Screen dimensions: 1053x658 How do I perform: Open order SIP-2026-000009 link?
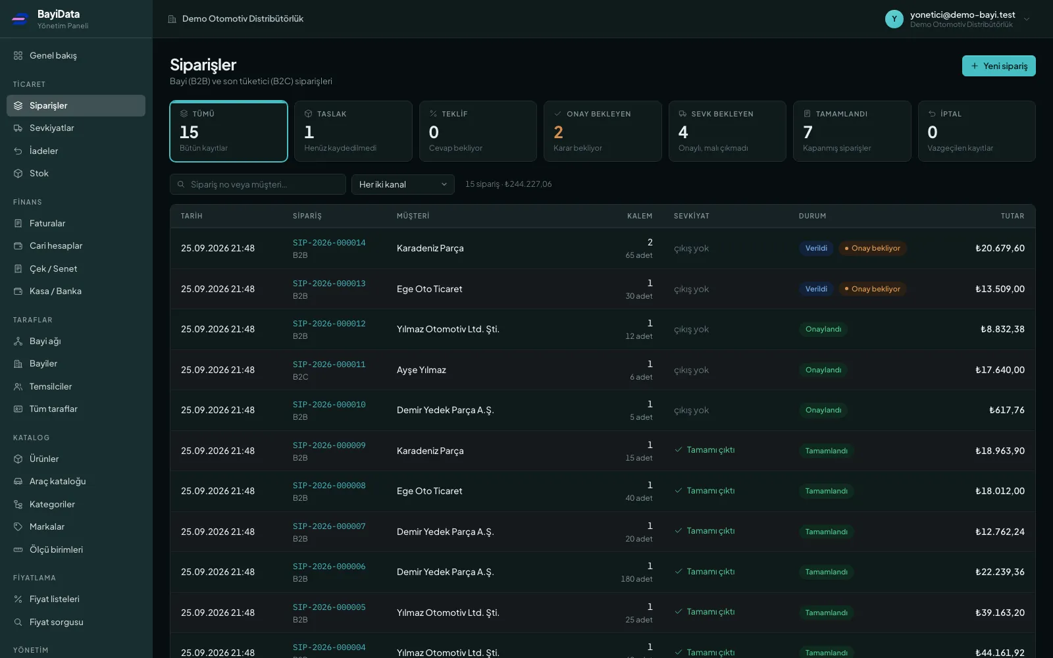pos(329,445)
